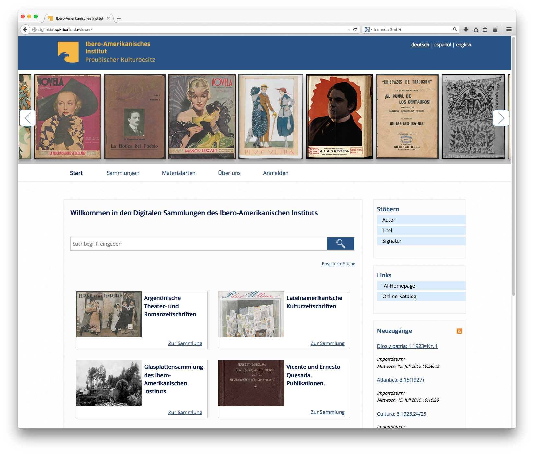This screenshot has height=454, width=534.
Task: Open the Sammlungen navigation item
Action: (x=123, y=173)
